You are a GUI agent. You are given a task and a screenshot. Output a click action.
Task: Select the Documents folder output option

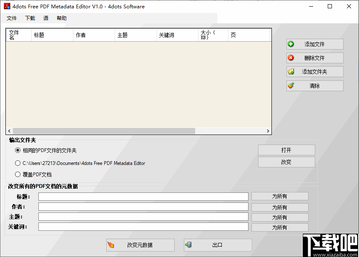click(x=18, y=163)
